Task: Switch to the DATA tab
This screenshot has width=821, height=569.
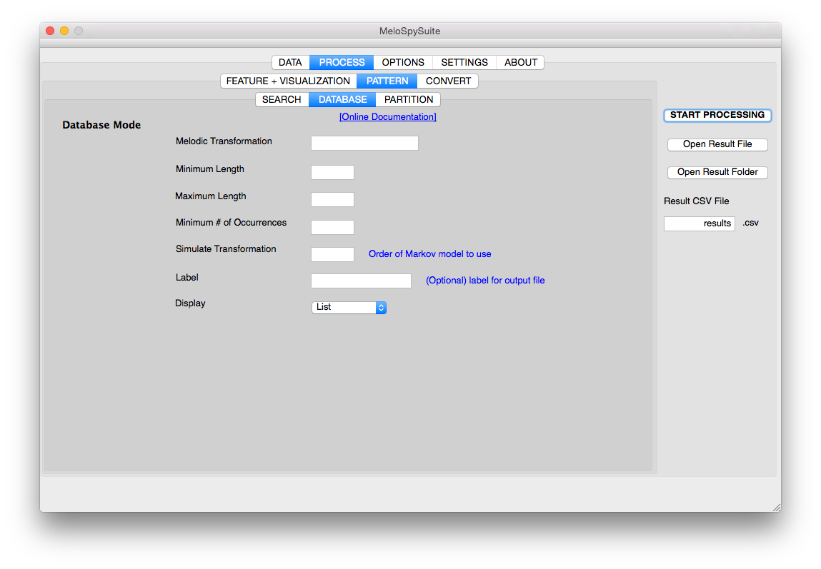Action: pyautogui.click(x=291, y=62)
